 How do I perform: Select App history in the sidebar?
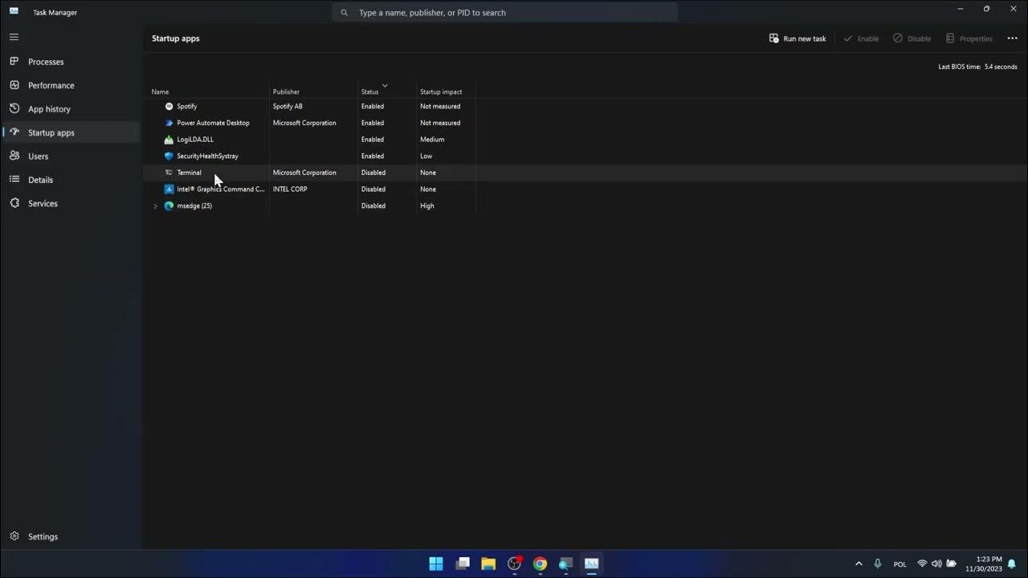coord(49,108)
